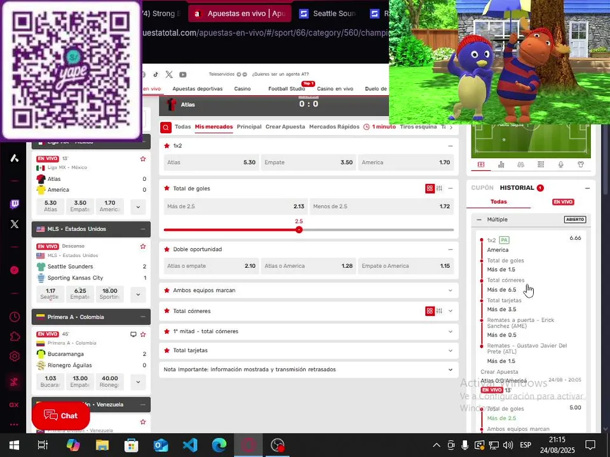
Task: Open the X icon in the browser sidebar
Action: [x=15, y=224]
